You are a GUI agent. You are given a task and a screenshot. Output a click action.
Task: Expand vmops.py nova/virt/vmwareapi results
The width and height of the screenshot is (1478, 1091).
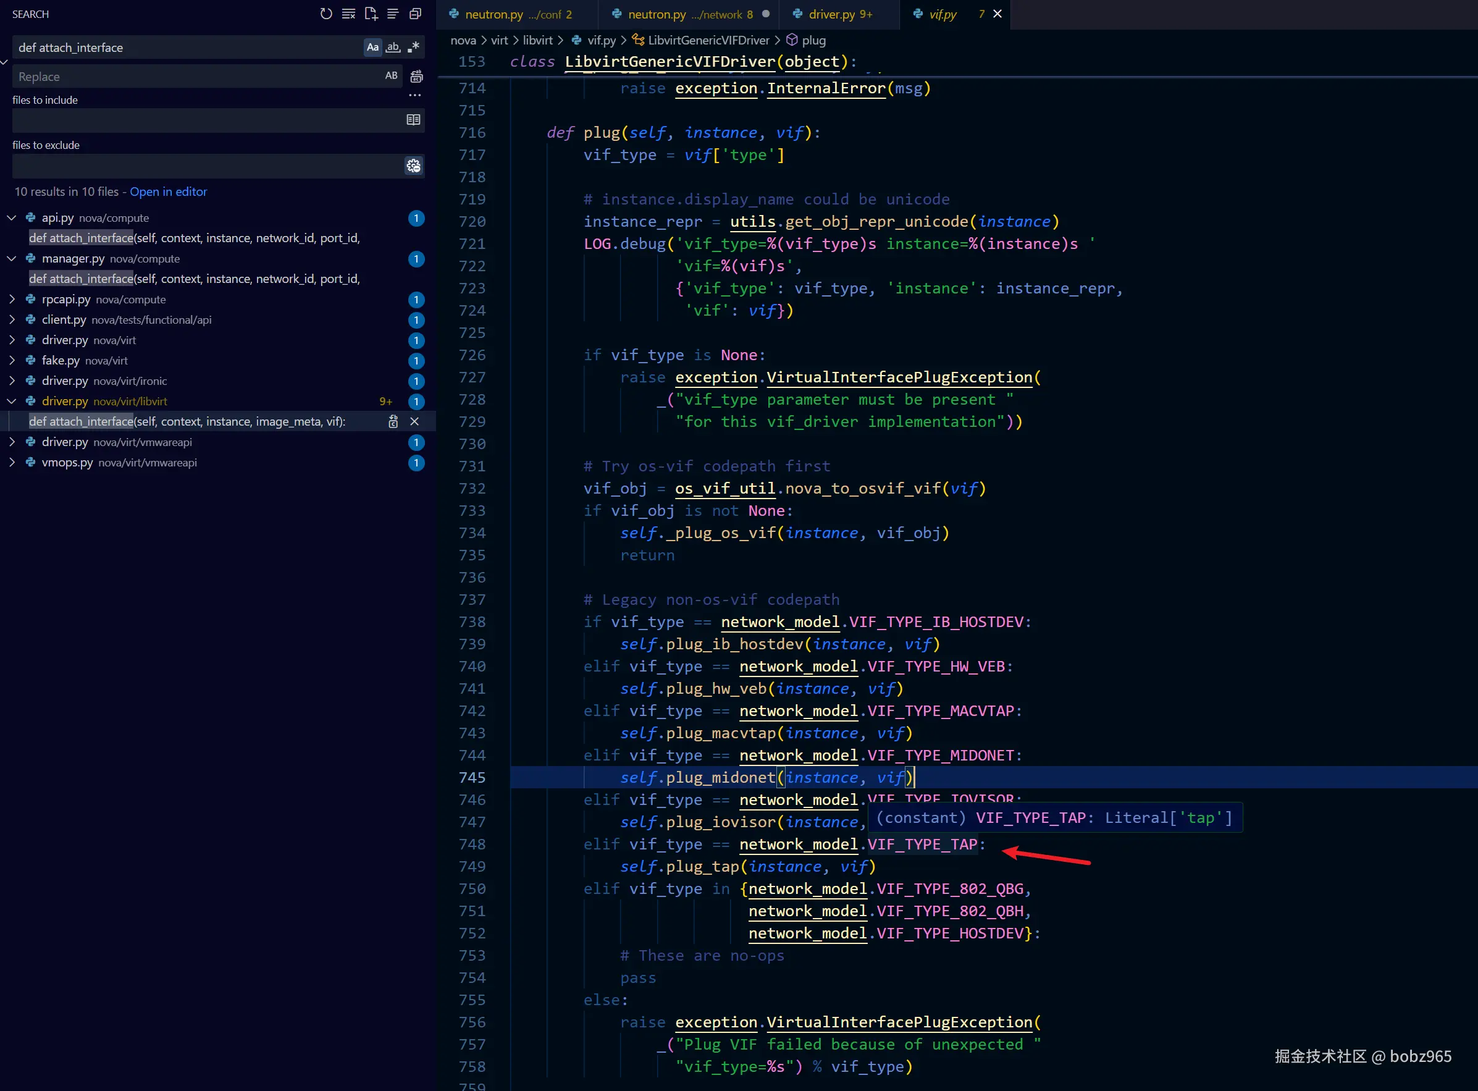pos(12,462)
